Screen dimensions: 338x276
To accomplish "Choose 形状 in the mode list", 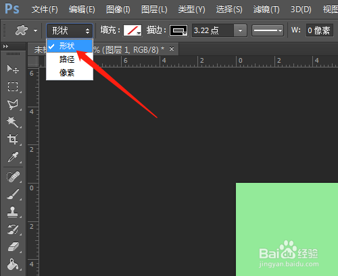I will click(x=70, y=46).
